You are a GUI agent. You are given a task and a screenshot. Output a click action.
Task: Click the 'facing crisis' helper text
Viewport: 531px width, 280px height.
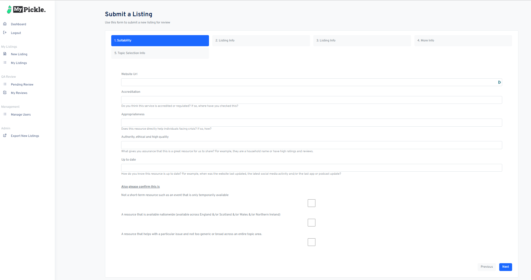(166, 129)
